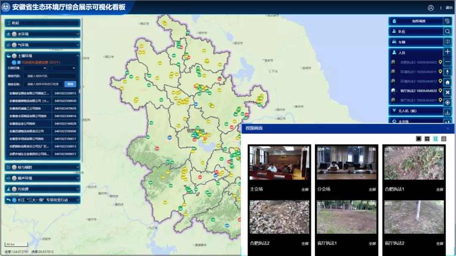The image size is (456, 256).
Task: Expand the 核与辐射 section
Action: (x=42, y=167)
